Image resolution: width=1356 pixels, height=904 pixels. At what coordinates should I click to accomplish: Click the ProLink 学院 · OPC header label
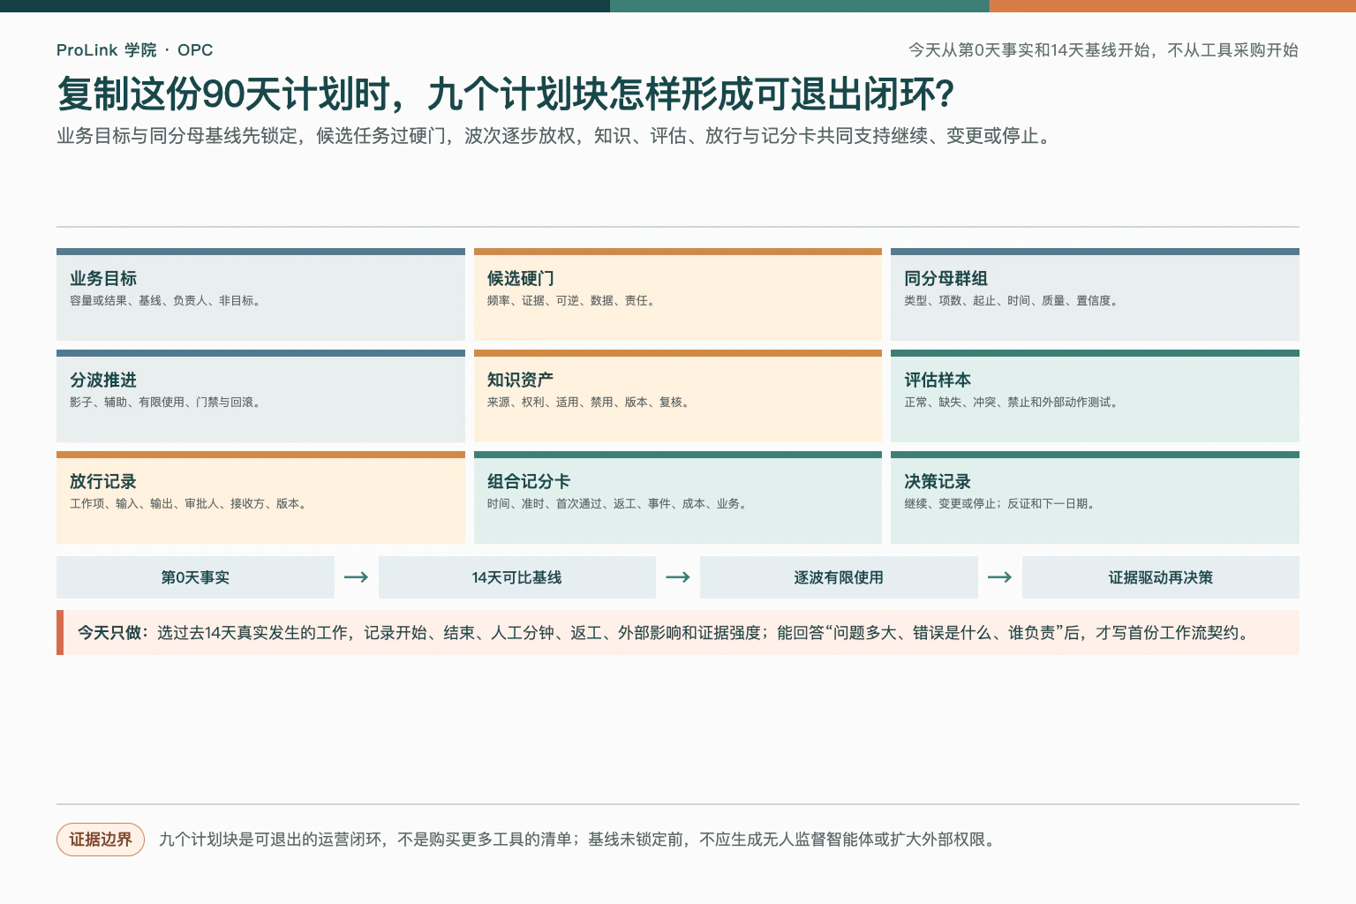pos(134,50)
